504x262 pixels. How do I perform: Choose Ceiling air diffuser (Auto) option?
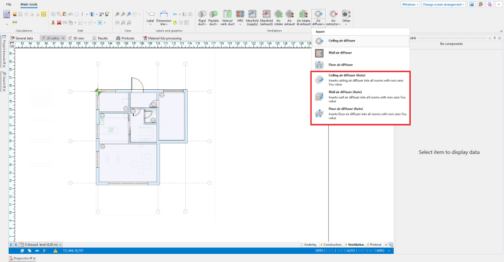[x=360, y=80]
